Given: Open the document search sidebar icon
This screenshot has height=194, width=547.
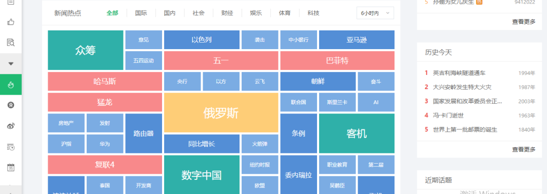Looking at the screenshot, I should tap(11, 43).
